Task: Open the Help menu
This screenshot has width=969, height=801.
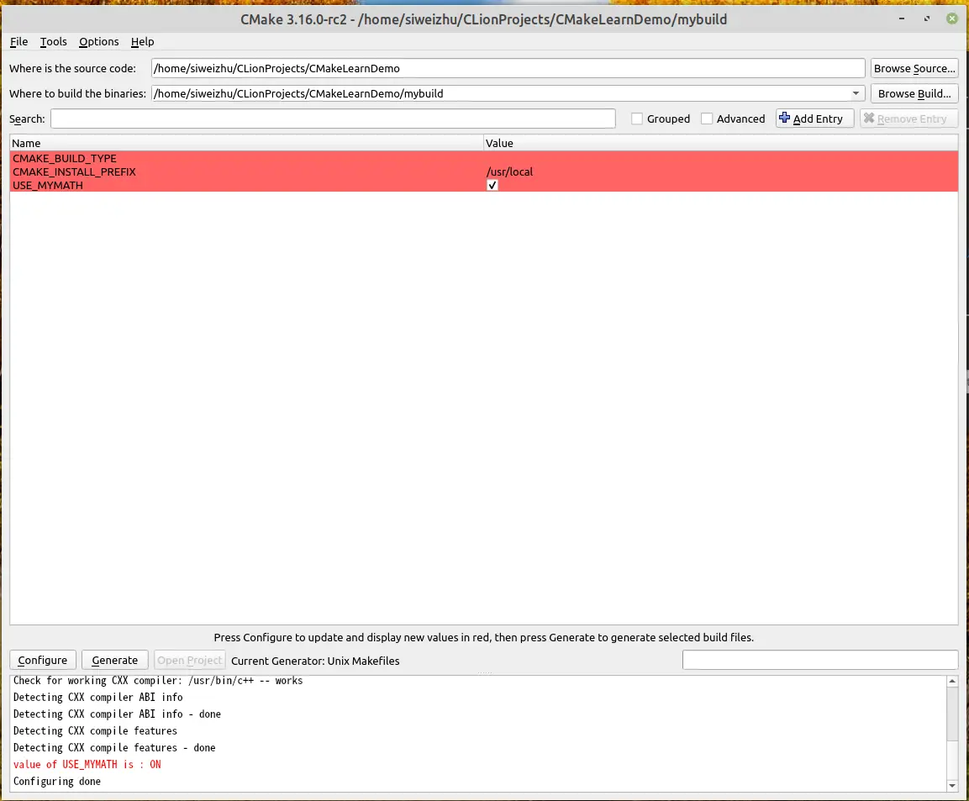Action: tap(142, 41)
